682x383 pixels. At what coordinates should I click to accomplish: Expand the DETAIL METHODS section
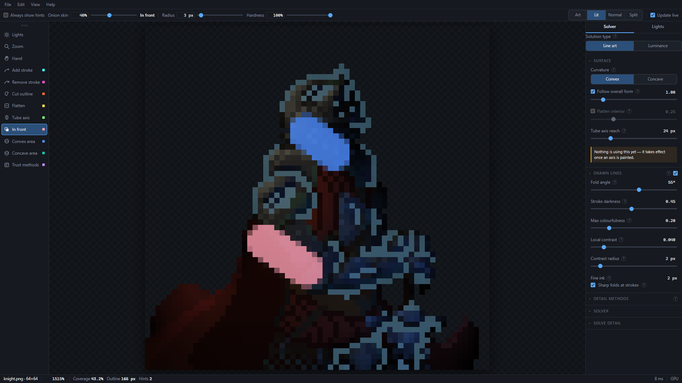[x=611, y=299]
